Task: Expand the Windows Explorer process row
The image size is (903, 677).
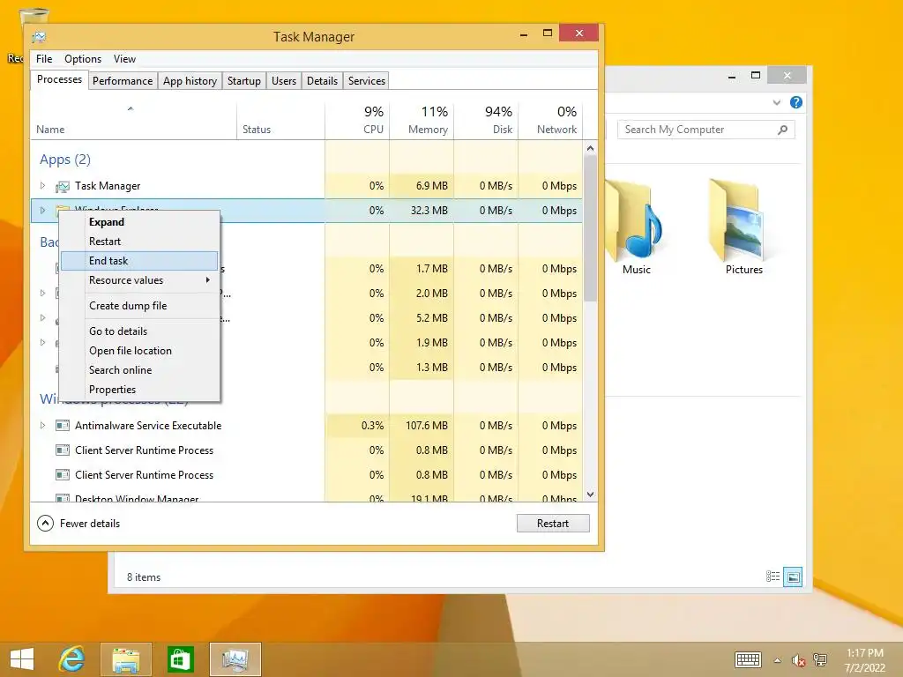Action: [x=42, y=210]
